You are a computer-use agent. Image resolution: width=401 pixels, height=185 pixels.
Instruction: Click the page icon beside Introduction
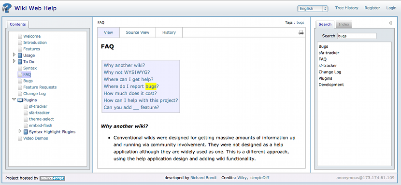[20, 43]
